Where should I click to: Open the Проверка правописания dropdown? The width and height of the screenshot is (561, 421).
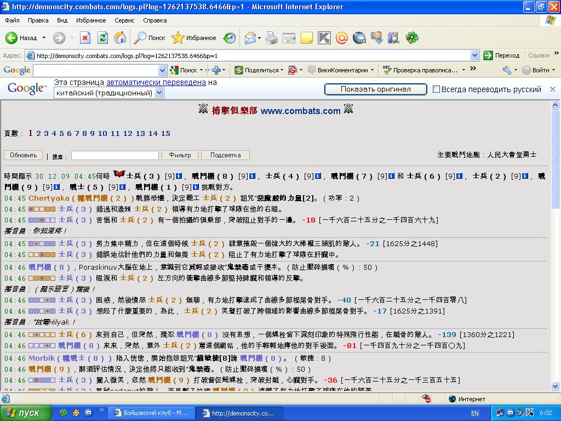tap(463, 70)
